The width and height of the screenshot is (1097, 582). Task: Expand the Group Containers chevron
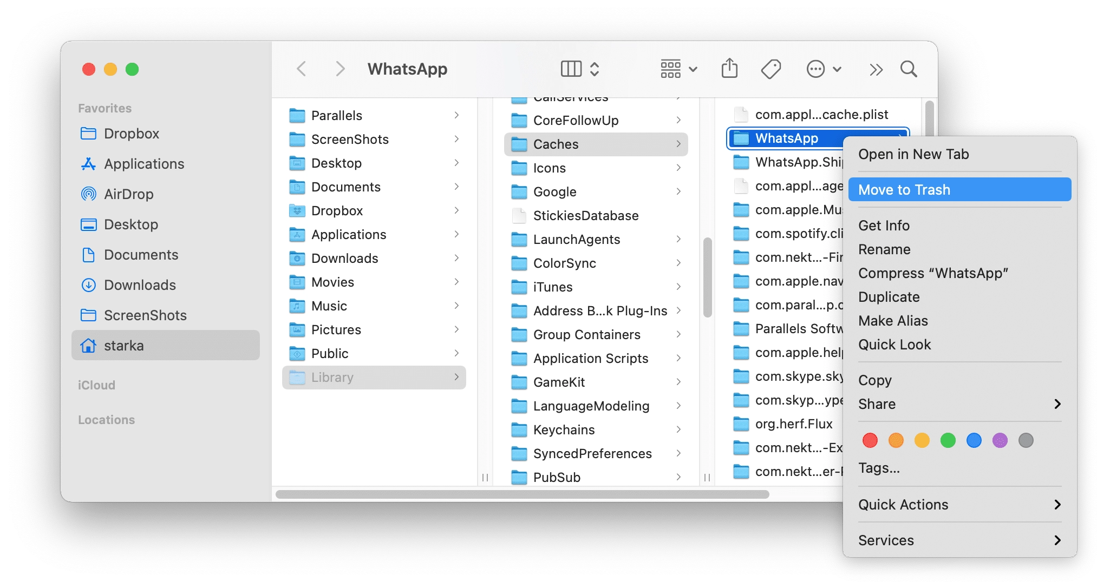[678, 334]
